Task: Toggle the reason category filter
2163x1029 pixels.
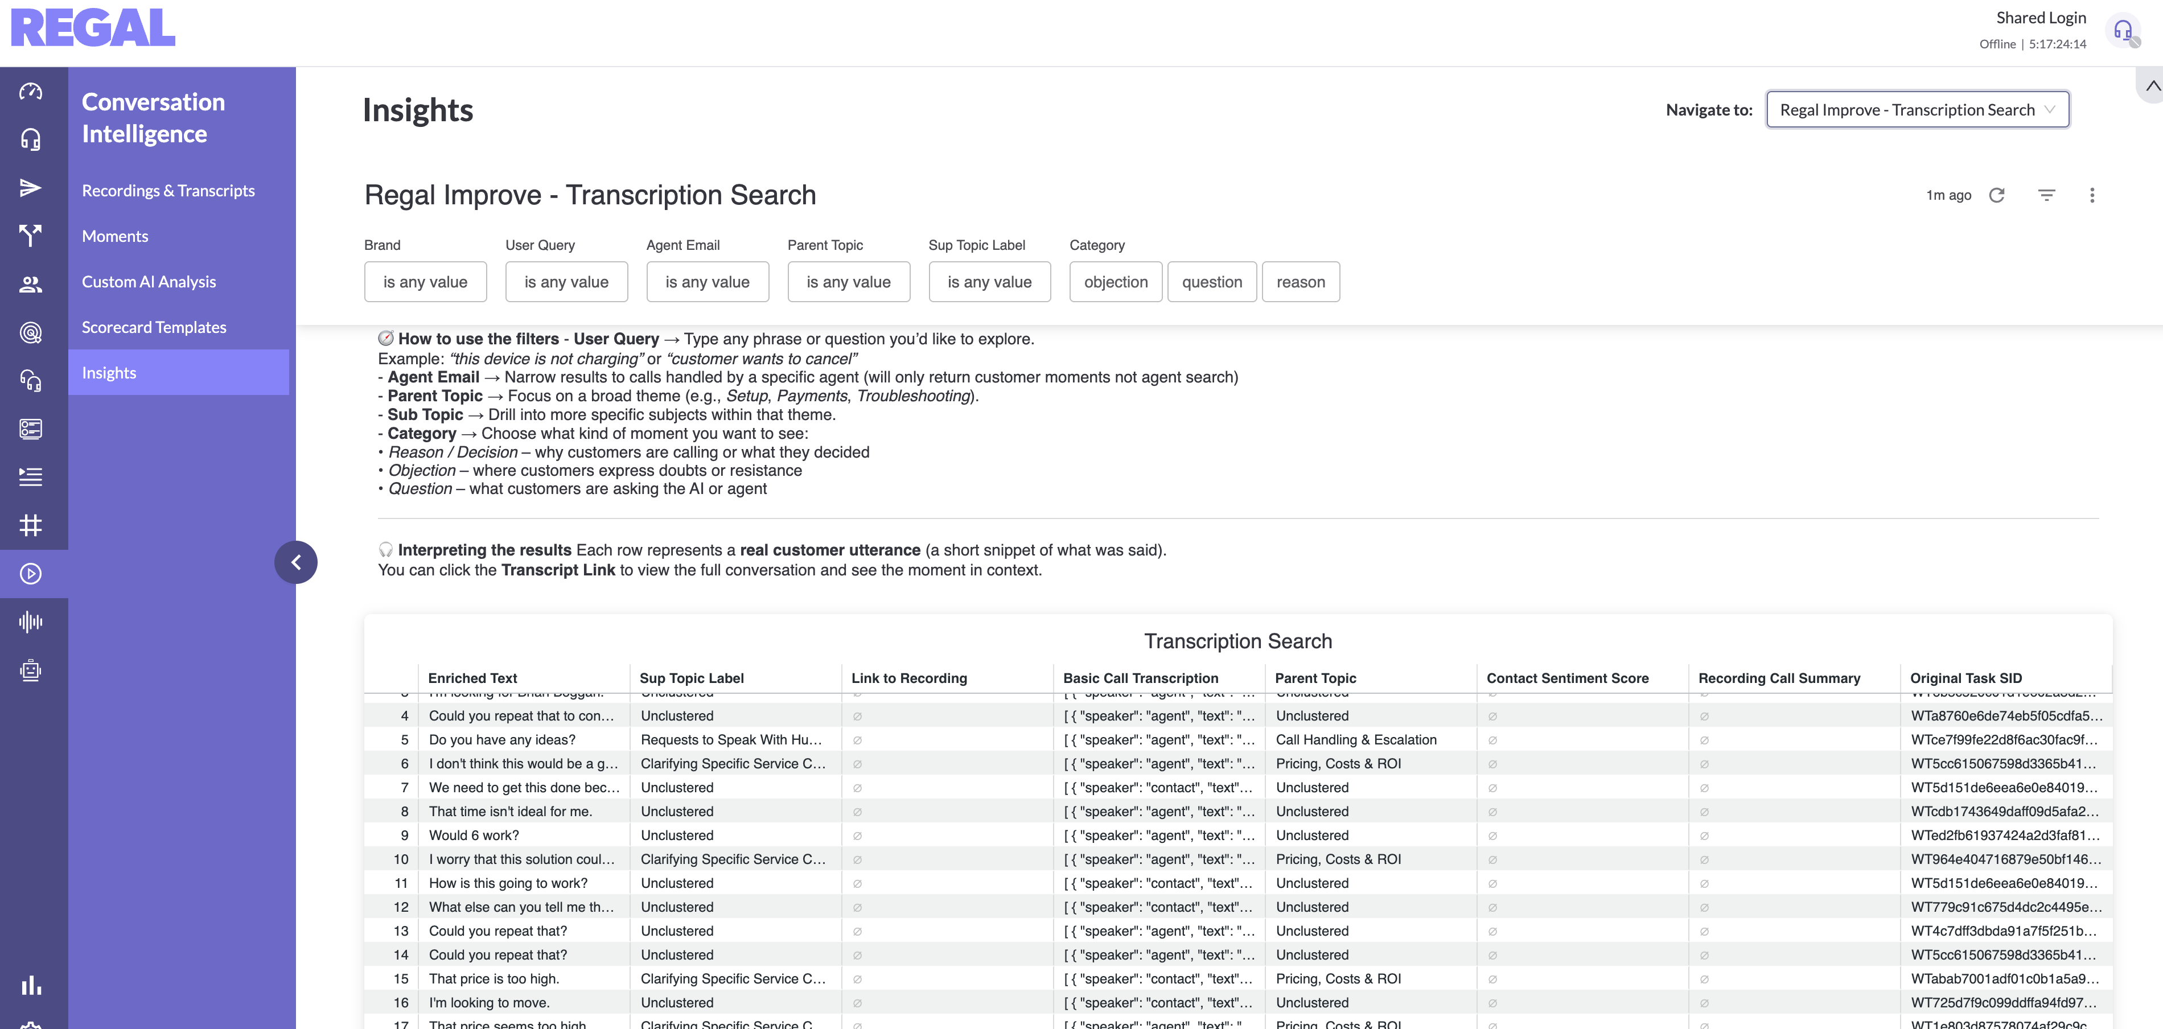Action: tap(1300, 282)
